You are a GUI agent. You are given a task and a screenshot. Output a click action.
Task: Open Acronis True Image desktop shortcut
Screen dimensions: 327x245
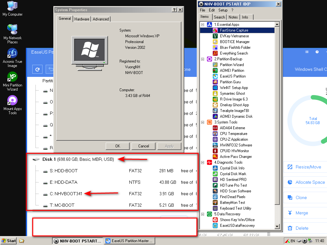12,58
